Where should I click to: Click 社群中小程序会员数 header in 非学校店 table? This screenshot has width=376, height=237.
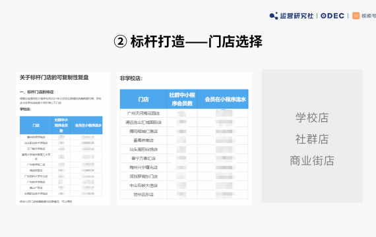[x=182, y=99]
